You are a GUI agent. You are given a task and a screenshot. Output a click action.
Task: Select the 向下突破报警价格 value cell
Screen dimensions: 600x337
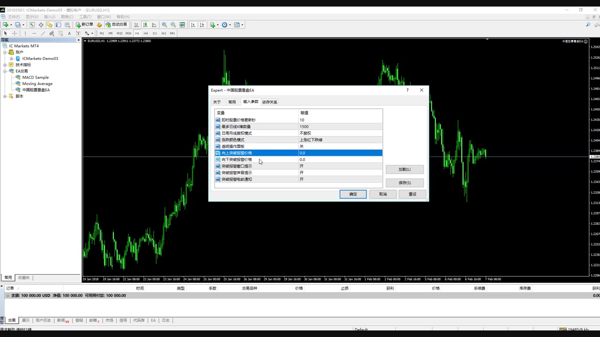(340, 160)
